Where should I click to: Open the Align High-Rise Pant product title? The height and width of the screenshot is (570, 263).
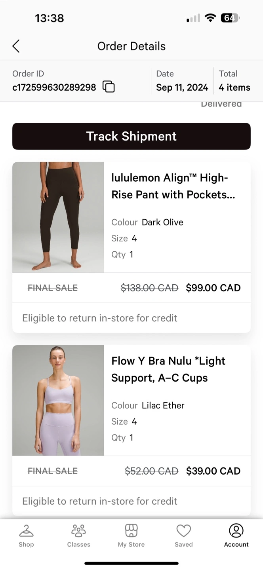(x=173, y=186)
